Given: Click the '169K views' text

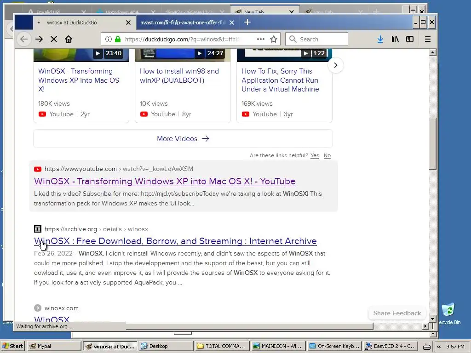Looking at the screenshot, I should 257,103.
